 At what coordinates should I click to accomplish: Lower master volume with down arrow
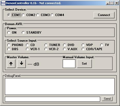[21, 64]
